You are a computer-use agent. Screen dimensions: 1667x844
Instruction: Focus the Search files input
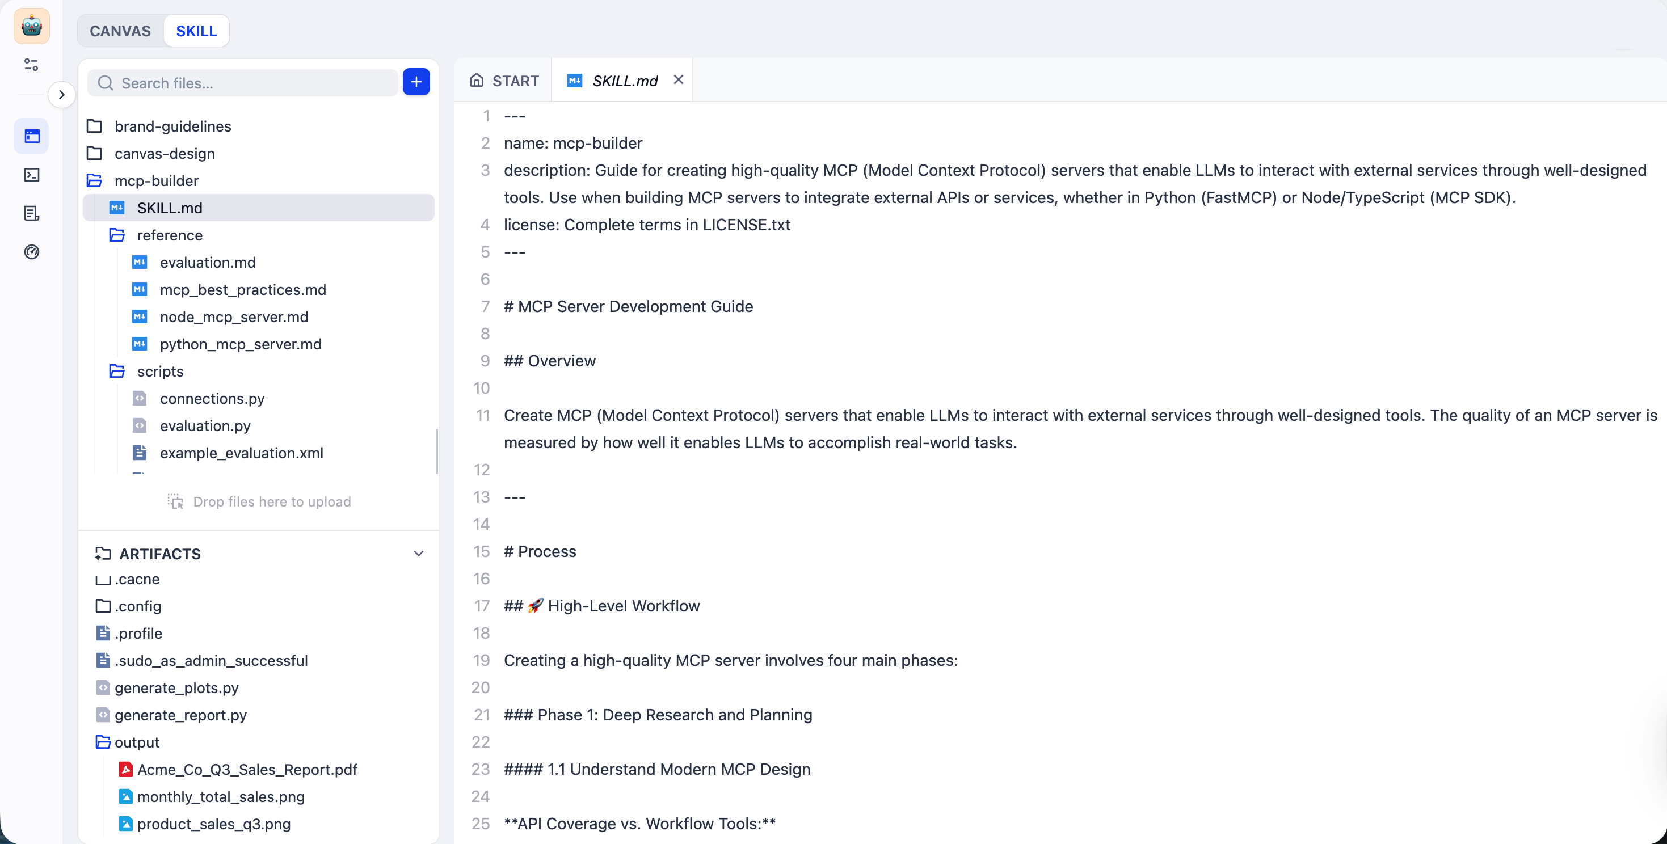point(252,83)
